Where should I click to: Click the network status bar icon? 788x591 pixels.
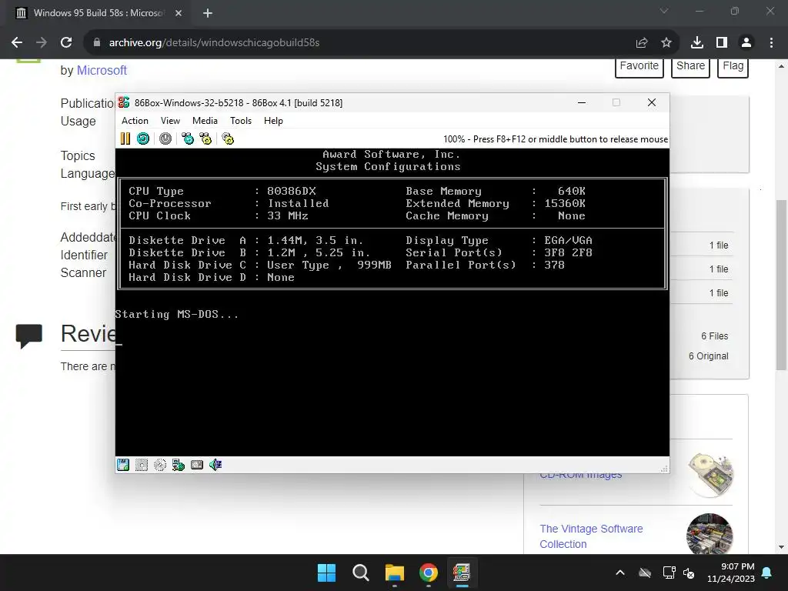179,465
